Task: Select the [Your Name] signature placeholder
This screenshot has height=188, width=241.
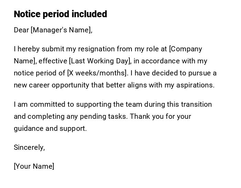Action: click(x=34, y=166)
